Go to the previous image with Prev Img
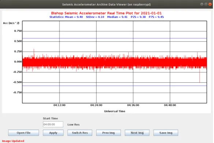Screen dimensions: 214x143 109,133
